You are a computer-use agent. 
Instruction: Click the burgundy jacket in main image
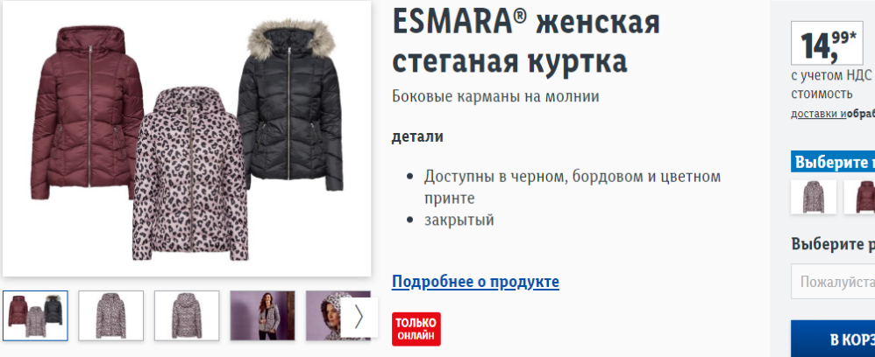[87, 113]
